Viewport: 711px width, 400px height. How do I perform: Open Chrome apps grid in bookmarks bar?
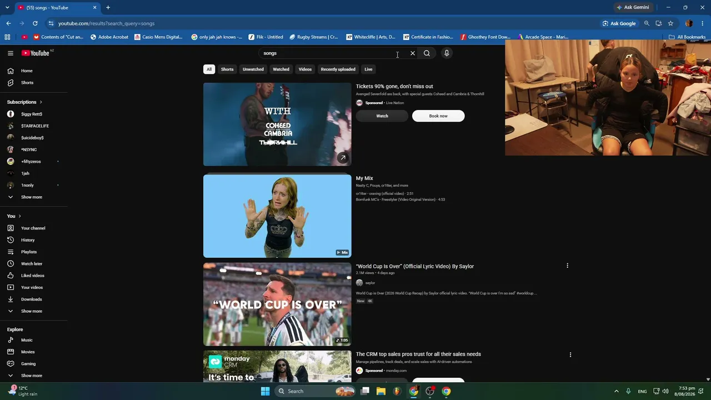pos(7,37)
